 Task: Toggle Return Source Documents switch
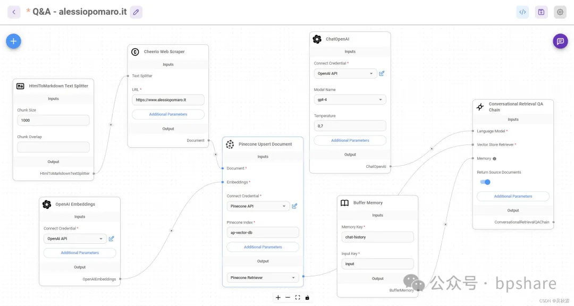click(x=485, y=182)
